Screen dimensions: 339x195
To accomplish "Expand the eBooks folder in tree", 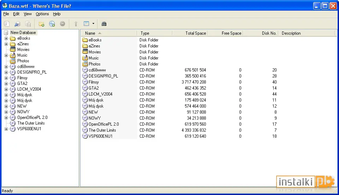I will 6,38.
